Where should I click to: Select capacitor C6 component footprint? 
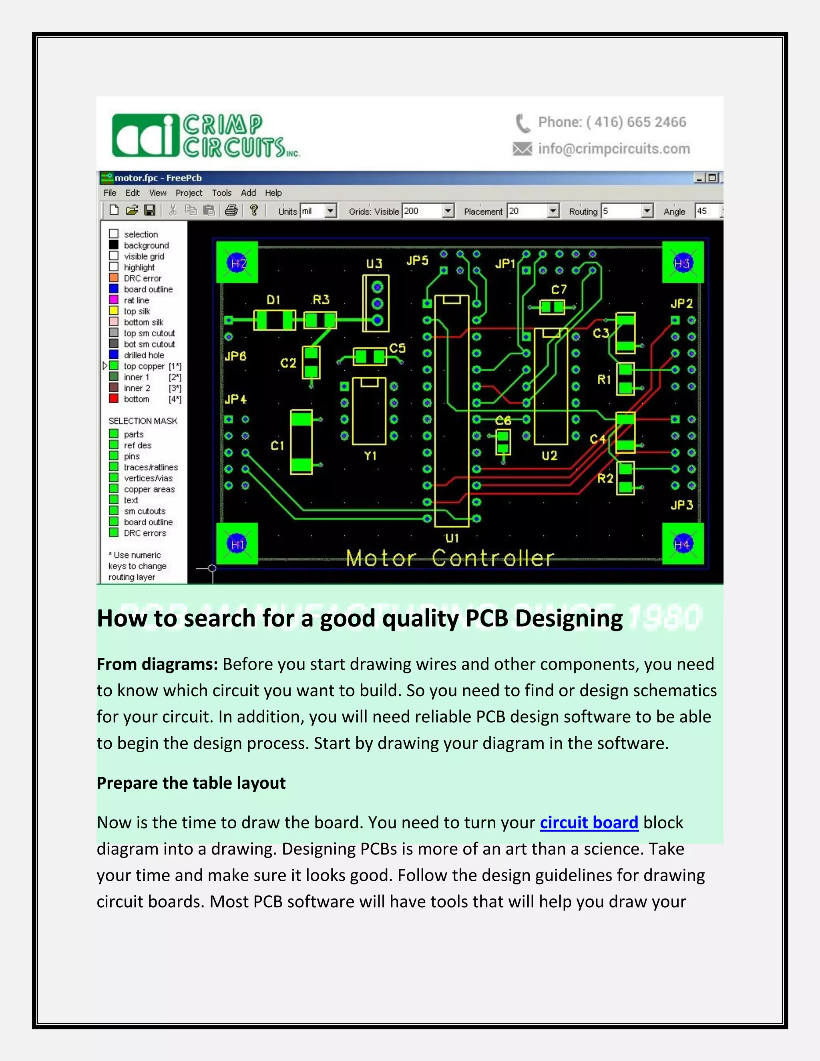pyautogui.click(x=503, y=441)
